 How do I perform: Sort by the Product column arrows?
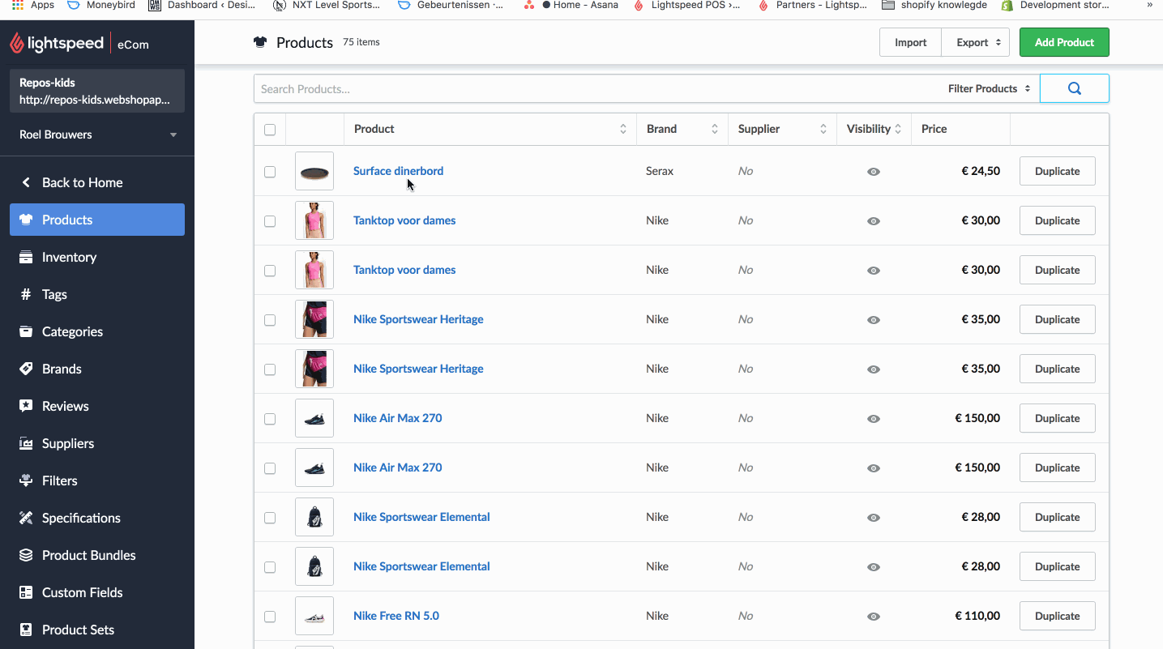click(x=623, y=129)
